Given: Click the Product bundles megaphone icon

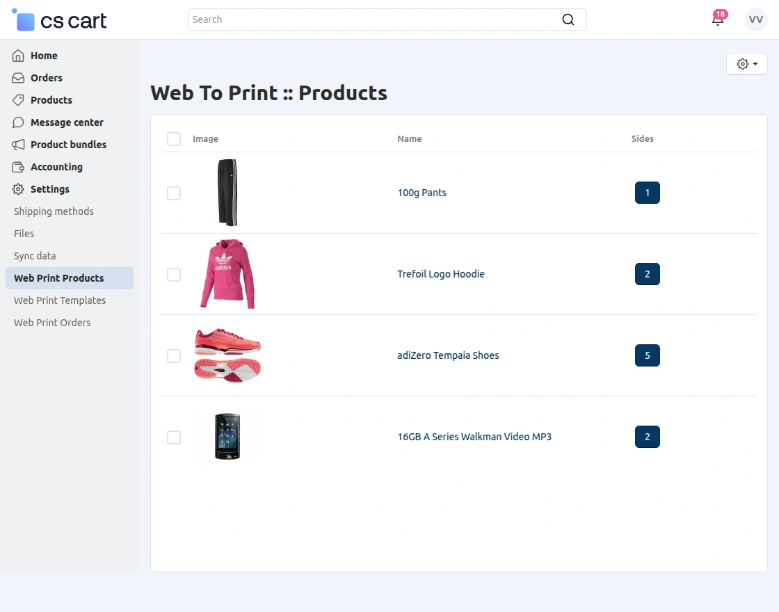Looking at the screenshot, I should click(18, 145).
